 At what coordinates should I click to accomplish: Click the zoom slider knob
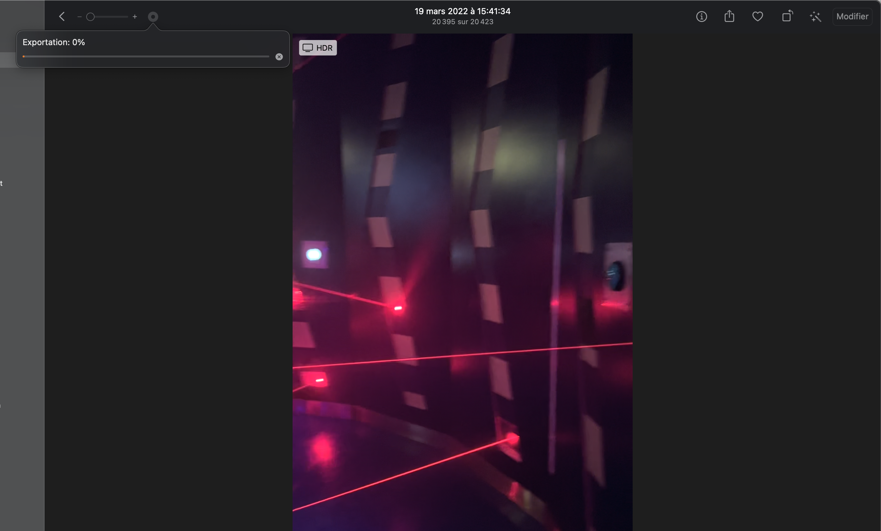pyautogui.click(x=90, y=17)
